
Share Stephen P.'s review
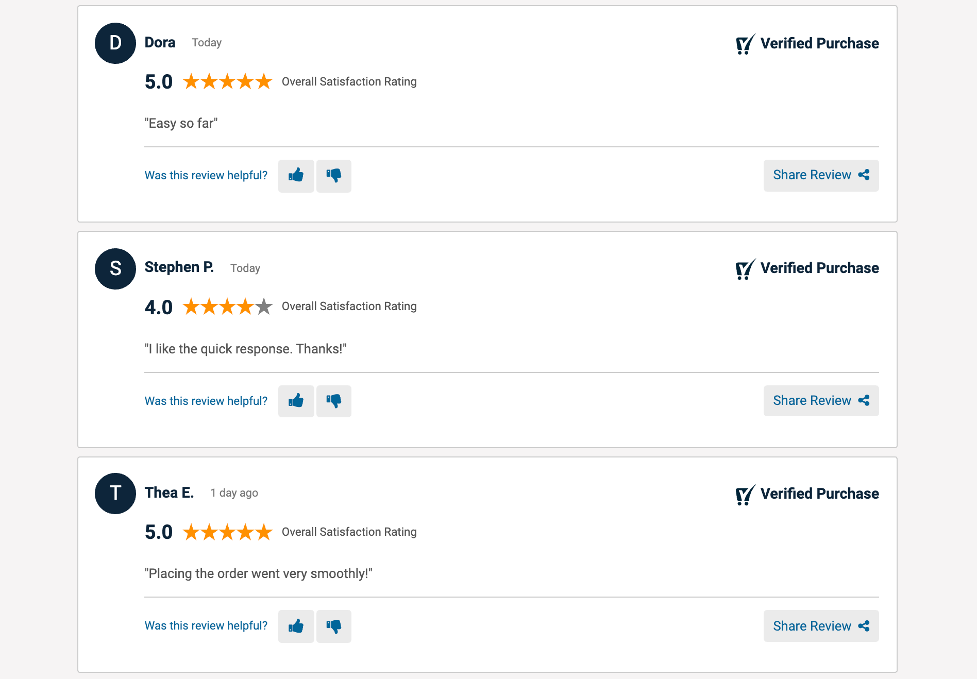pyautogui.click(x=821, y=400)
